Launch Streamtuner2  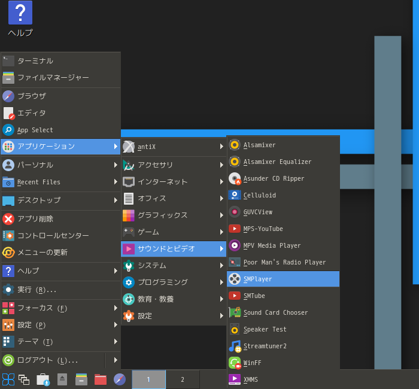[283, 347]
